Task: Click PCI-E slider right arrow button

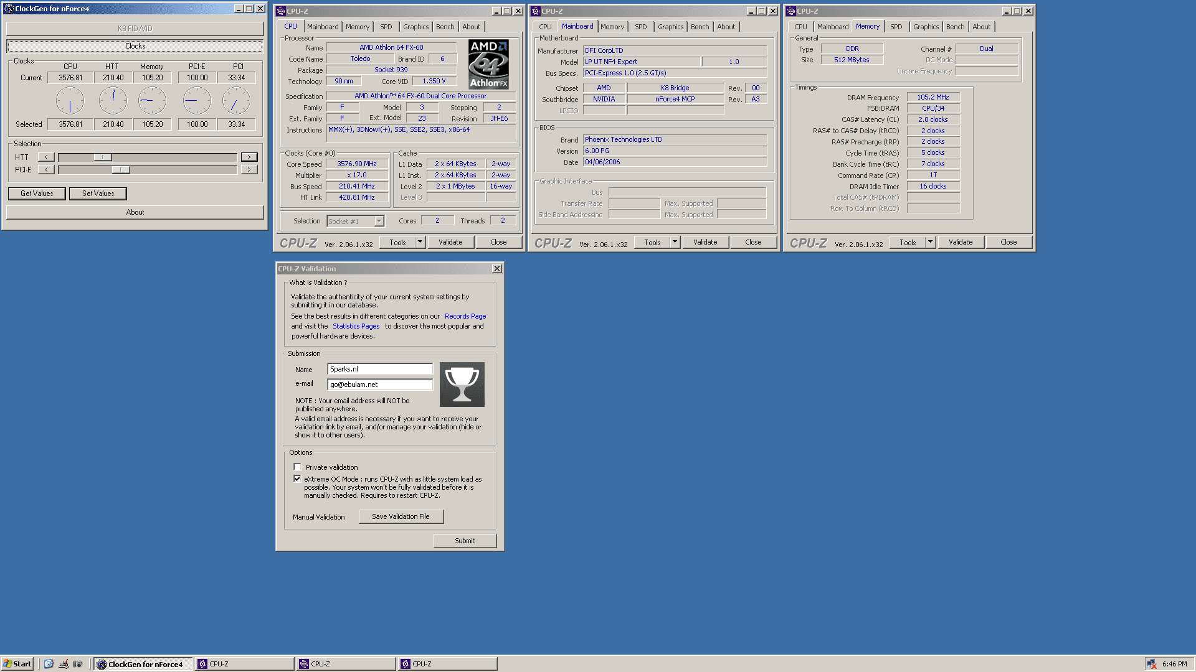Action: click(x=249, y=170)
